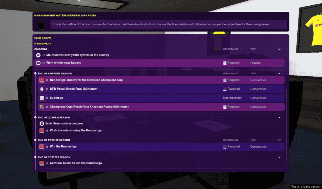
Task: Click the Champions Cup crest icon
Action: pyautogui.click(x=42, y=107)
